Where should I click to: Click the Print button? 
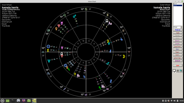pos(178,49)
